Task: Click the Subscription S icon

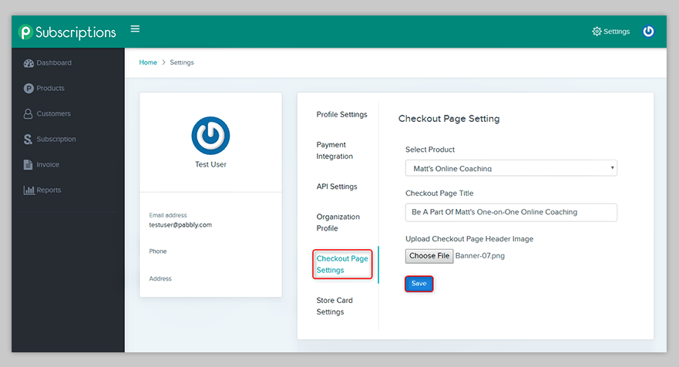Action: 29,139
